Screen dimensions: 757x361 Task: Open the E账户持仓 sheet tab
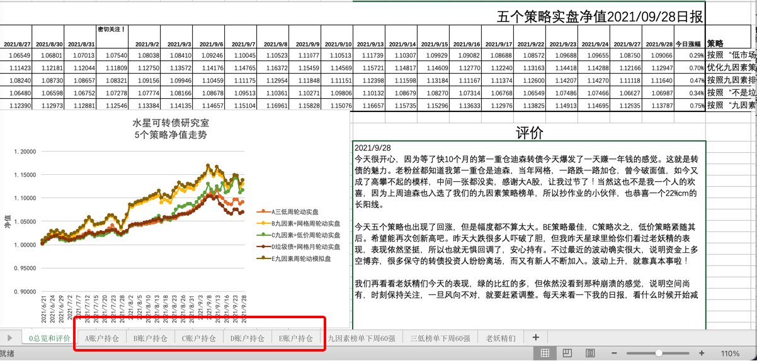pos(296,338)
